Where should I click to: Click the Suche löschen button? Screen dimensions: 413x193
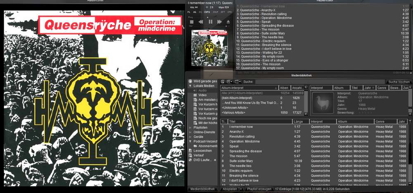[x=399, y=82]
